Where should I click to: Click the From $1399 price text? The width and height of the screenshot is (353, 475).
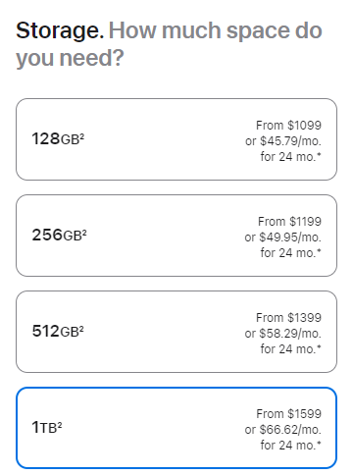click(x=288, y=317)
